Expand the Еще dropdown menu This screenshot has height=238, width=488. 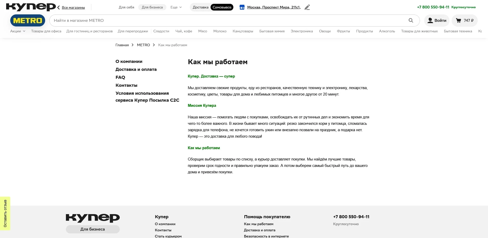click(176, 7)
